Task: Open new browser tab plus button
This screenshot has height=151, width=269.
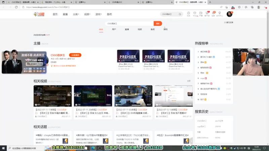Action: [x=210, y=2]
